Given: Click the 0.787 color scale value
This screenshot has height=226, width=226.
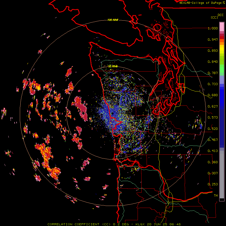Looking at the screenshot, I should point(213,73).
